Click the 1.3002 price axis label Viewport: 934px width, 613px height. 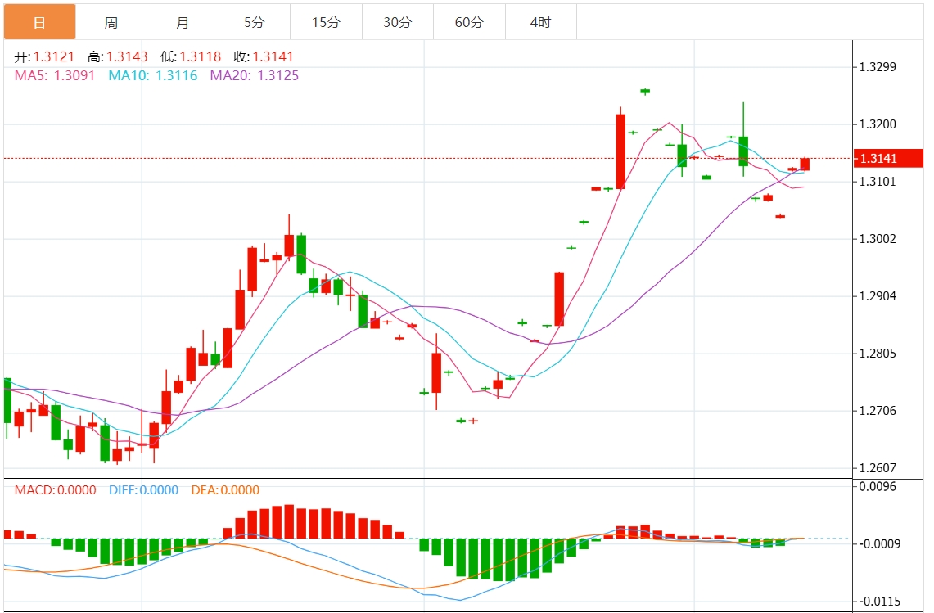pyautogui.click(x=878, y=238)
